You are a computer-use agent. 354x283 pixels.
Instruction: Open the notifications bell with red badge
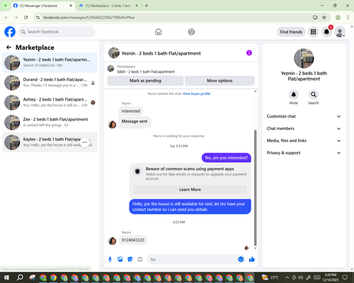pyautogui.click(x=326, y=32)
